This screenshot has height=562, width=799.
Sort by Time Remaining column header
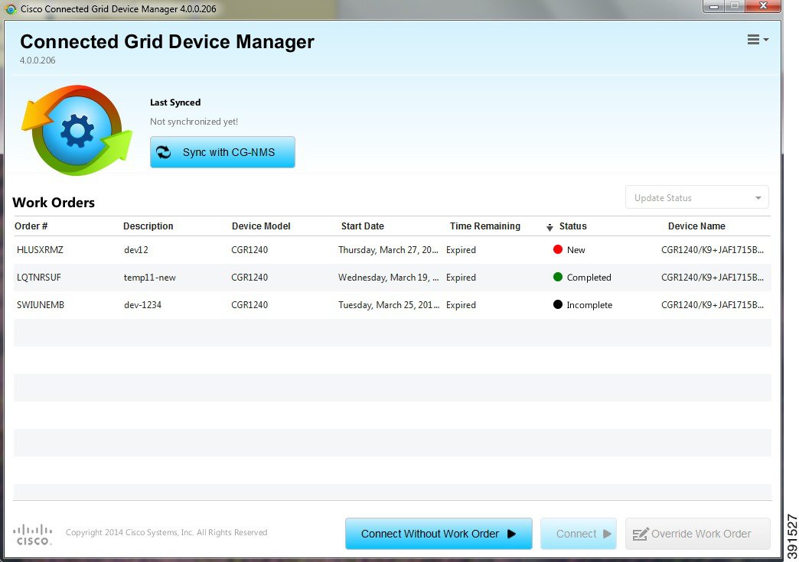[485, 226]
